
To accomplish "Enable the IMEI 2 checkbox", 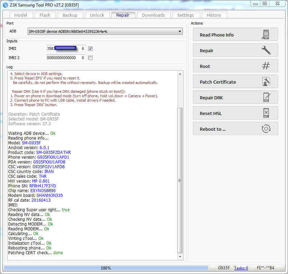I will 90,58.
